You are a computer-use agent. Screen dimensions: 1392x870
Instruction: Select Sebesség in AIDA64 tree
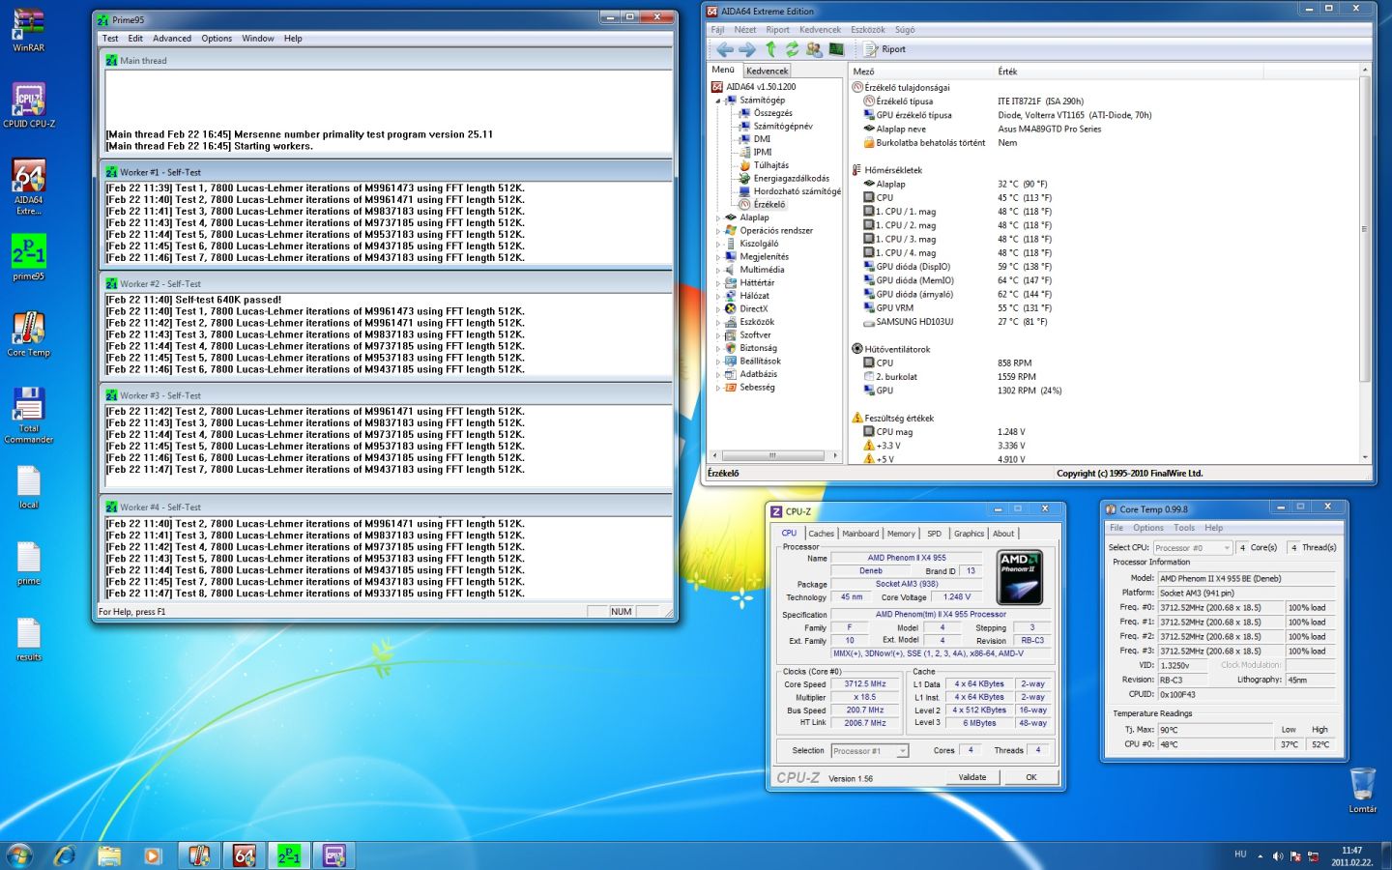point(757,388)
